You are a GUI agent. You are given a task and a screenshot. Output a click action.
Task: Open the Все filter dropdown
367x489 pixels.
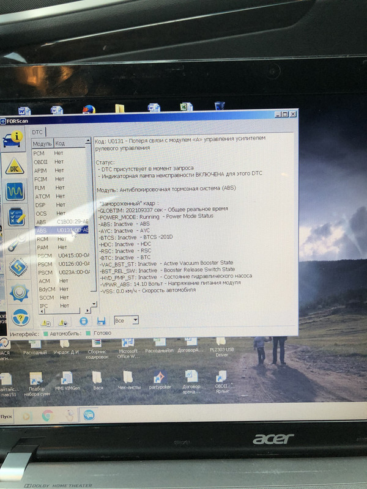coord(127,320)
